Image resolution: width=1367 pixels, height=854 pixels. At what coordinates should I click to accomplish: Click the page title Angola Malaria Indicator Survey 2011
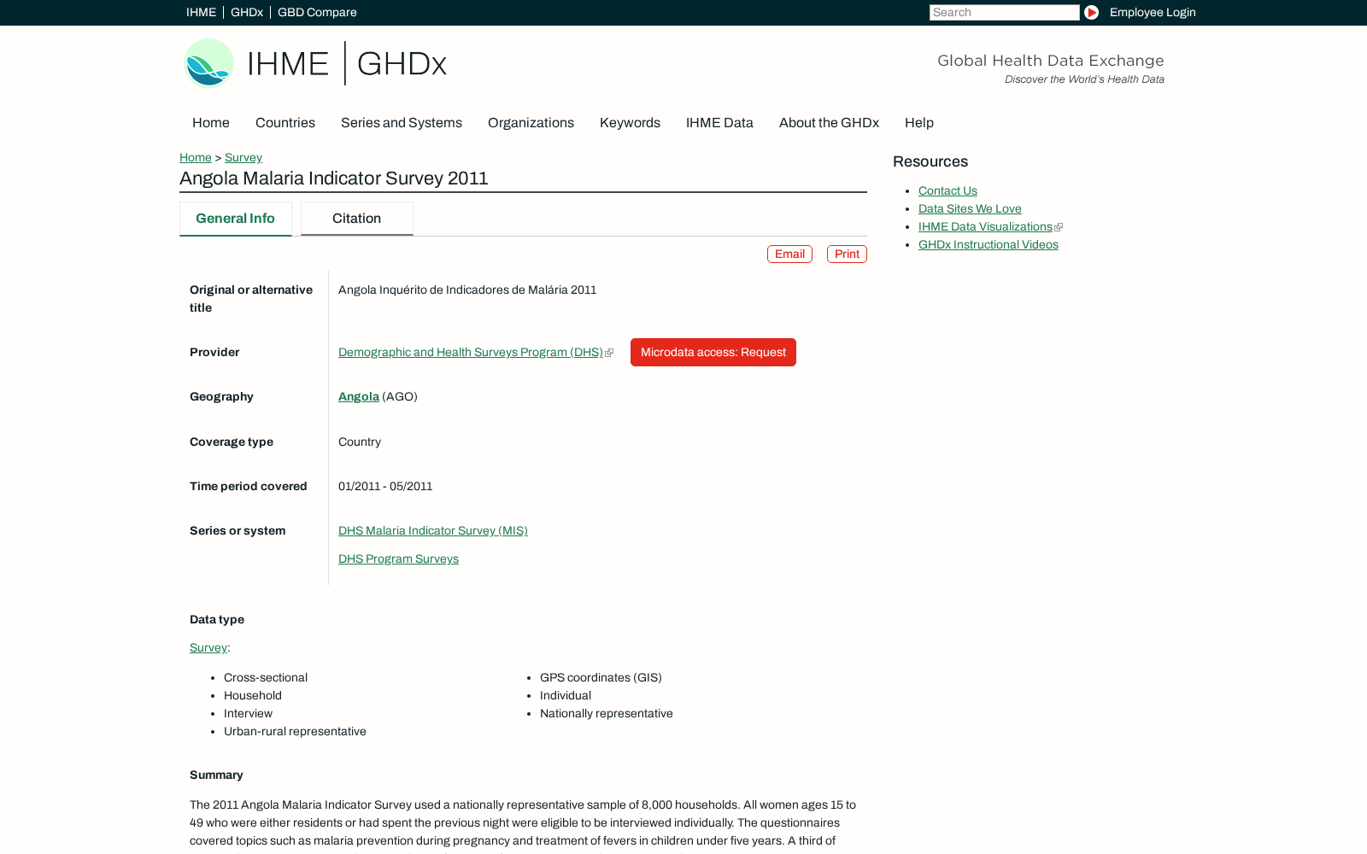pyautogui.click(x=334, y=178)
